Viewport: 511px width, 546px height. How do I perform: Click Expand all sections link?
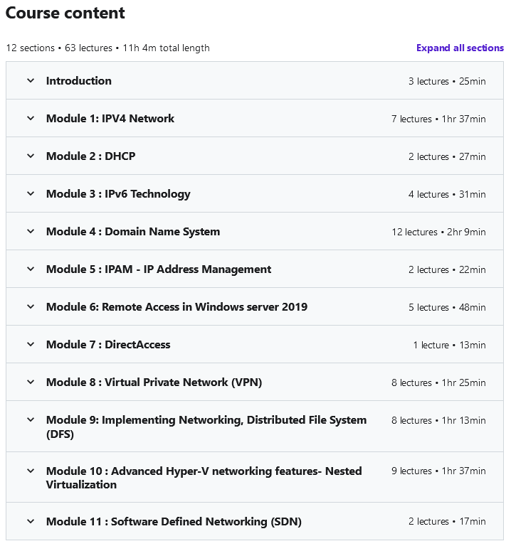(460, 48)
